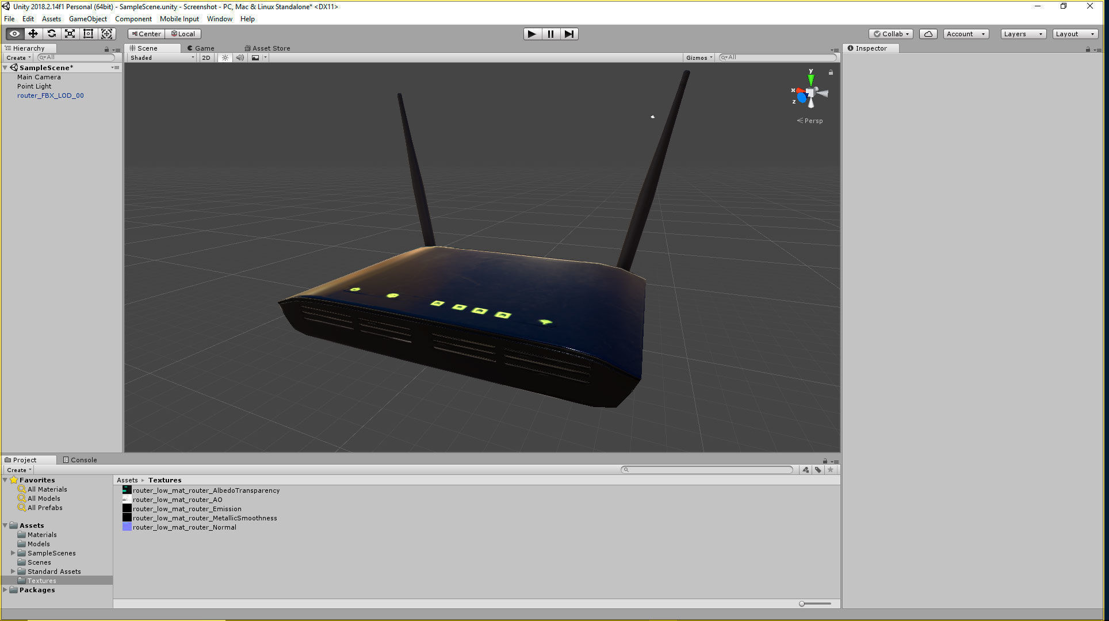
Task: Open the Component menu
Action: pos(133,19)
